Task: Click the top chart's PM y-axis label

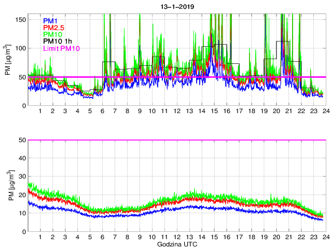Action: (x=8, y=60)
